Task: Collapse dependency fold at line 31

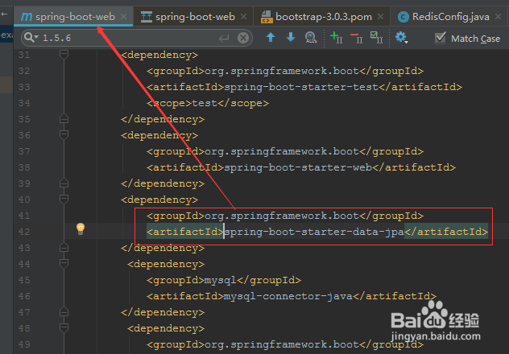Action: (64, 54)
